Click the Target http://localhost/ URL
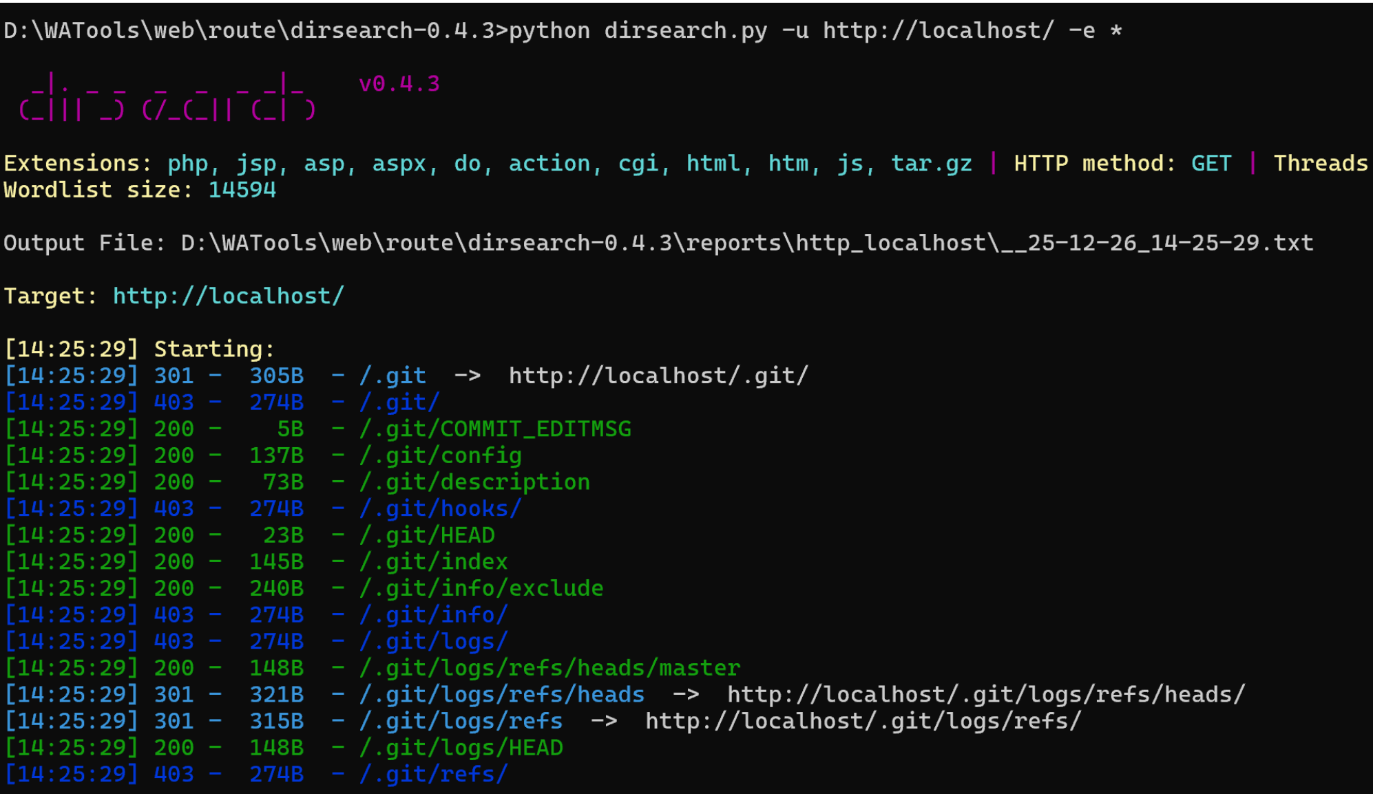This screenshot has width=1373, height=798. click(228, 296)
